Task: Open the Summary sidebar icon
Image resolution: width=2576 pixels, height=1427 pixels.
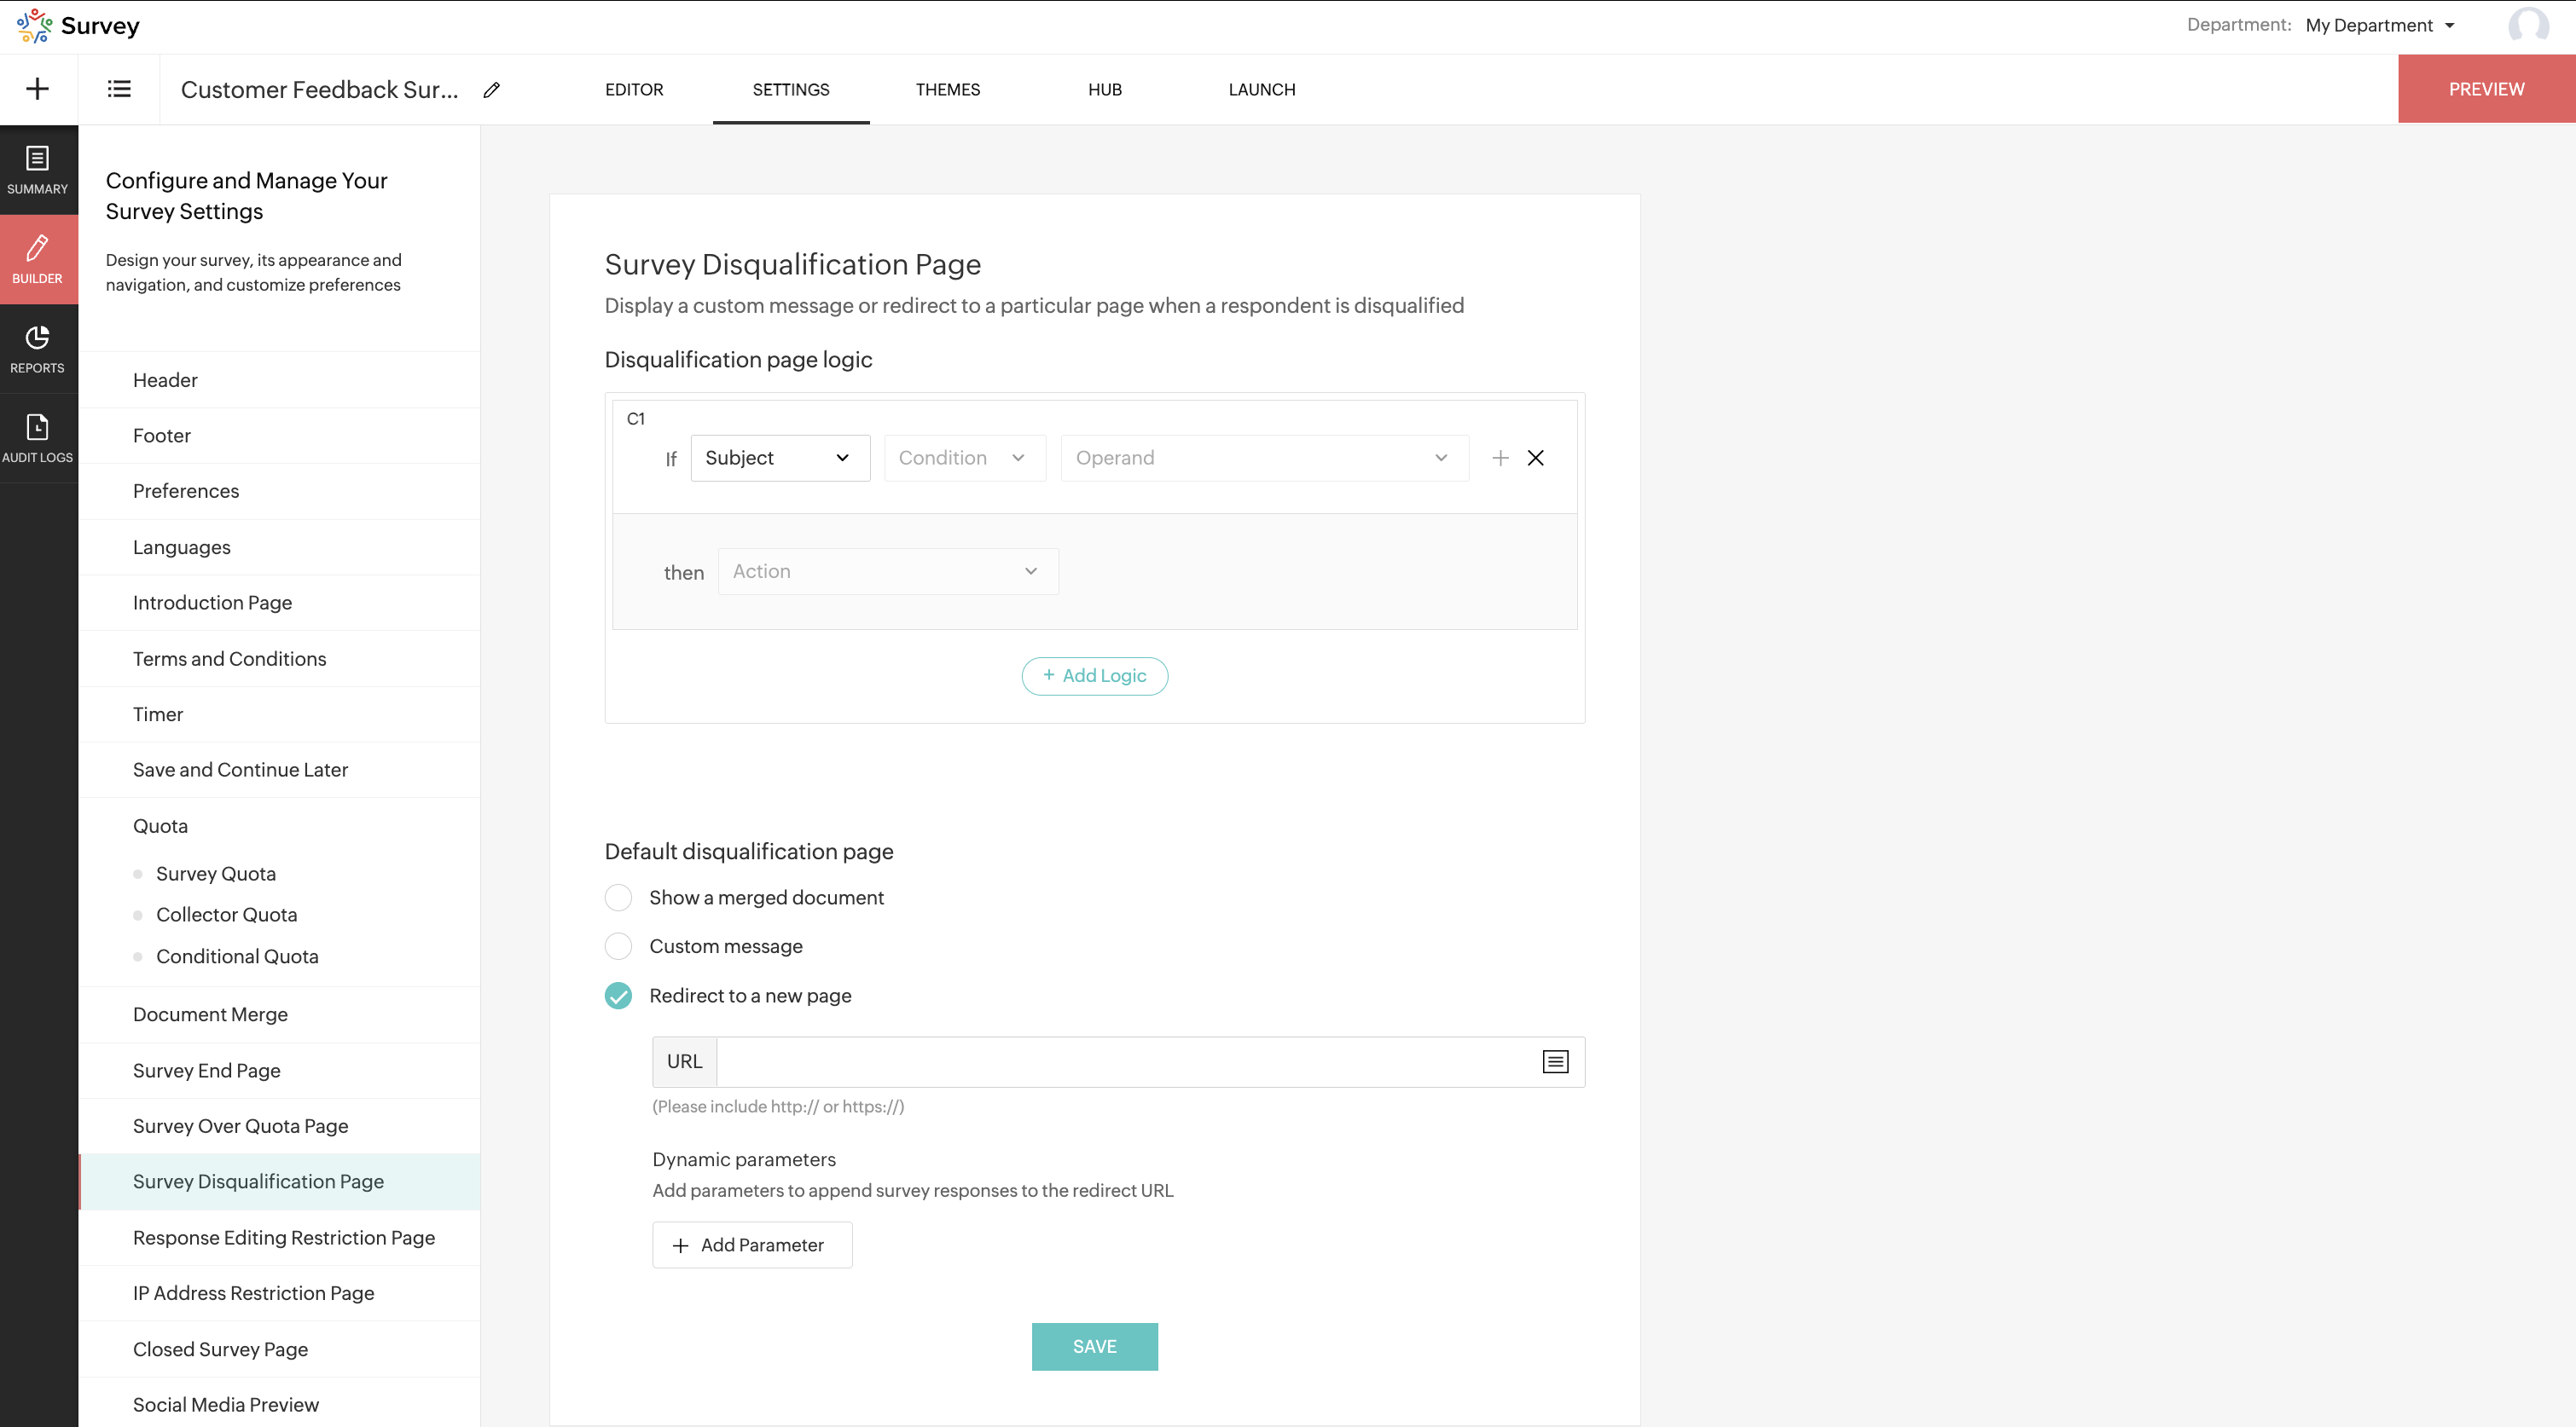Action: coord(38,169)
